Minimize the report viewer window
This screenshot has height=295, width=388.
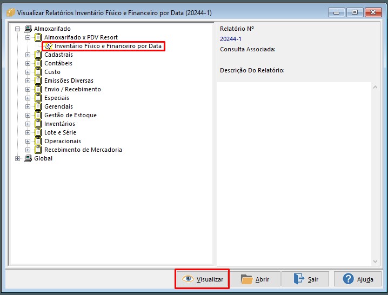336,12
